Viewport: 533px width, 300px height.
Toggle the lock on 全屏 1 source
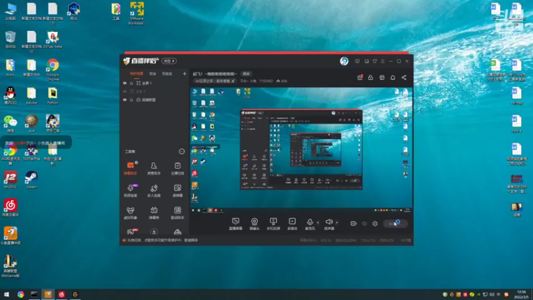[131, 83]
